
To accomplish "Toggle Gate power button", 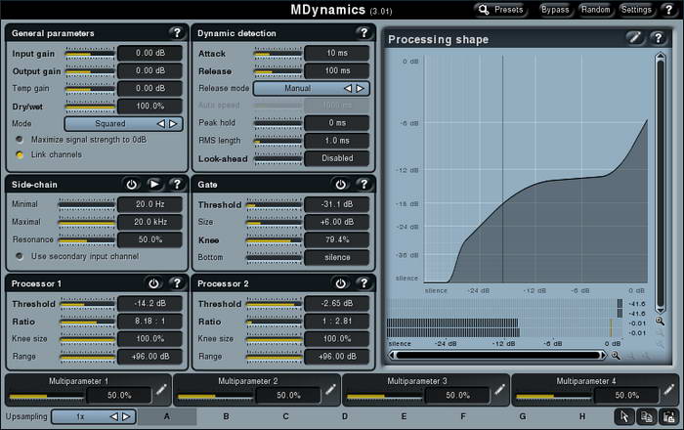I will 341,184.
